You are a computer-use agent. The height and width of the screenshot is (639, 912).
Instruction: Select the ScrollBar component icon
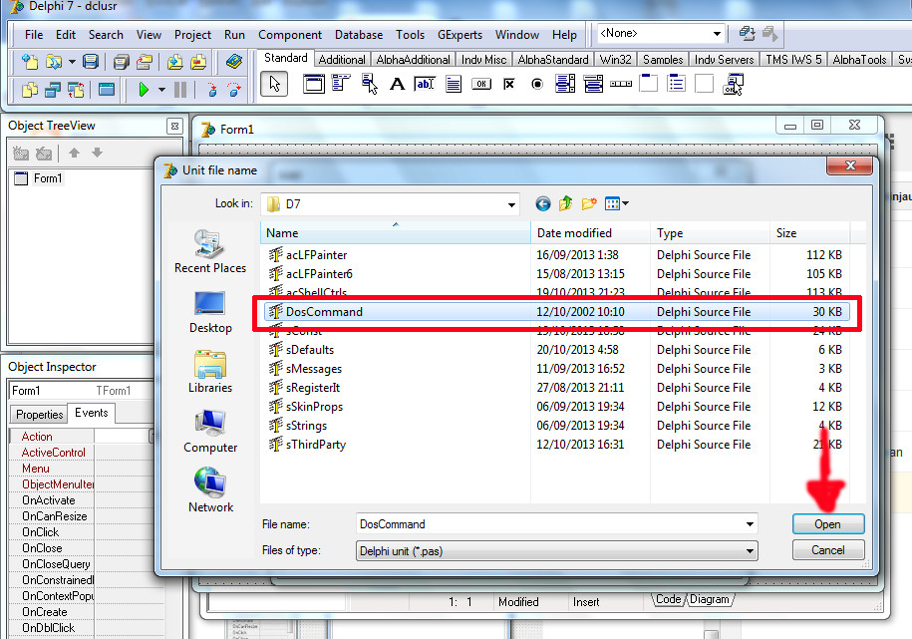click(x=621, y=85)
